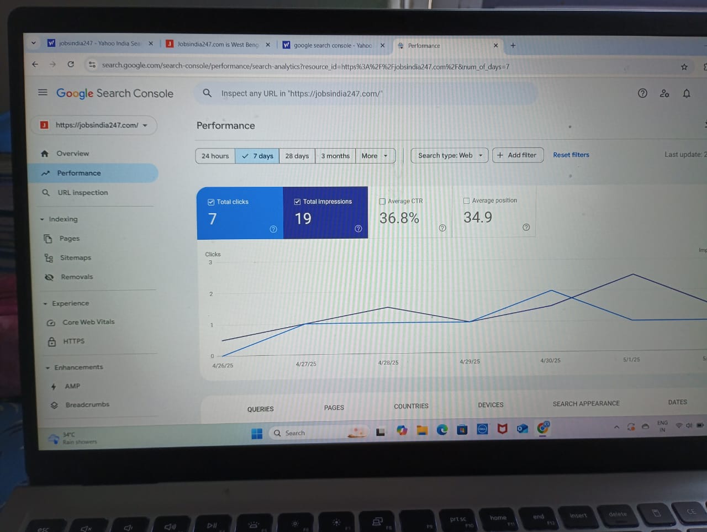Enable the Average CTR checkbox
Screen dimensions: 707x532
382,201
